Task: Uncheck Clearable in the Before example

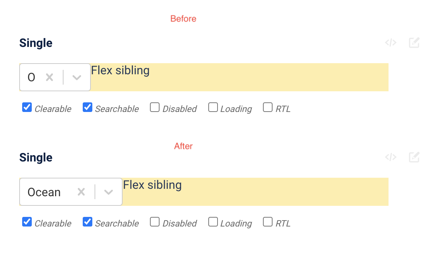Action: tap(27, 107)
